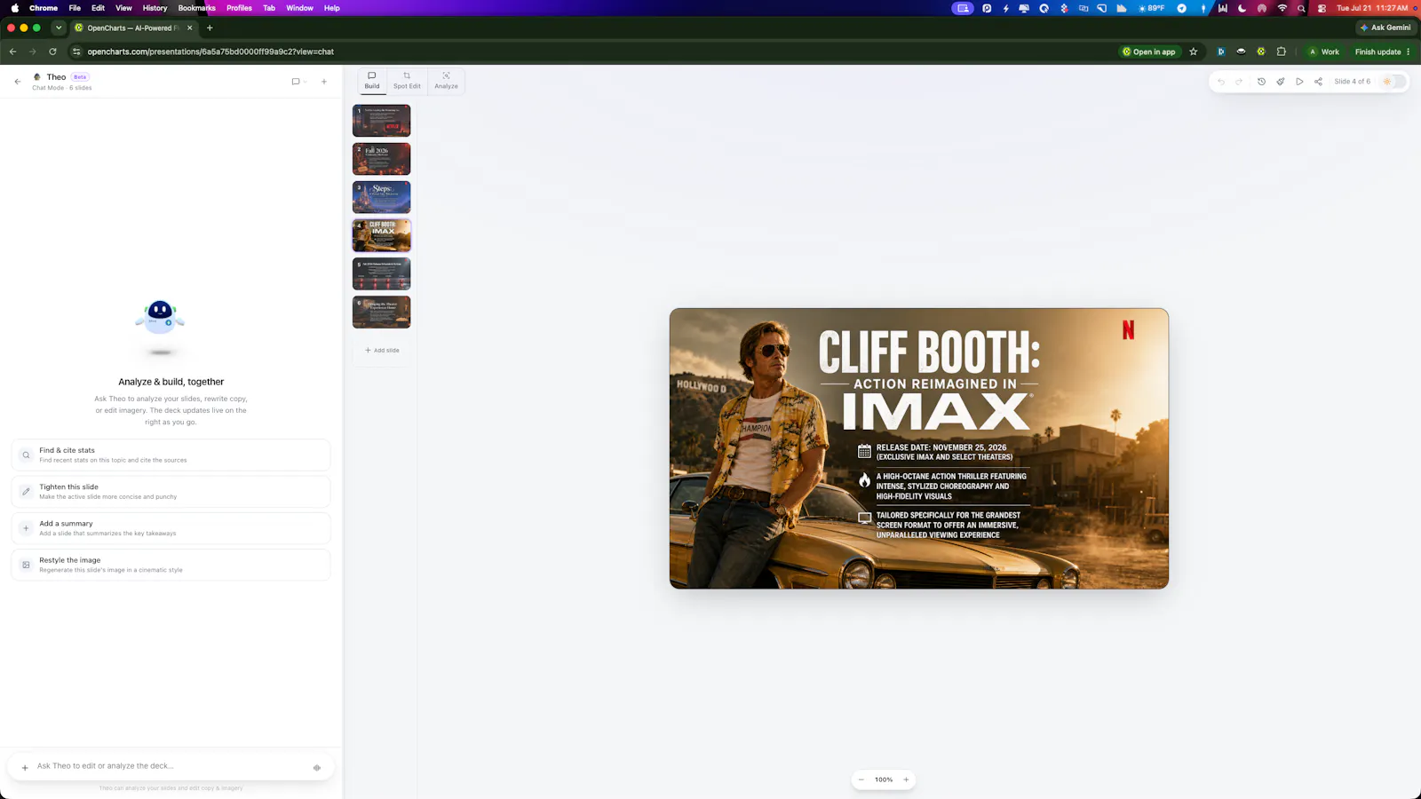1421x799 pixels.
Task: Click the CLIFF BOOTH: slide title
Action: (929, 352)
